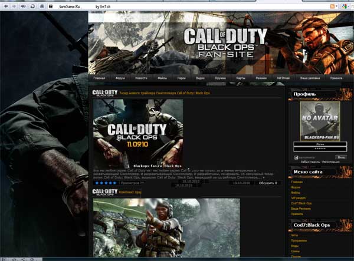354x261 pixels.
Task: Open the teaser trailer news headline link
Action: [165, 93]
